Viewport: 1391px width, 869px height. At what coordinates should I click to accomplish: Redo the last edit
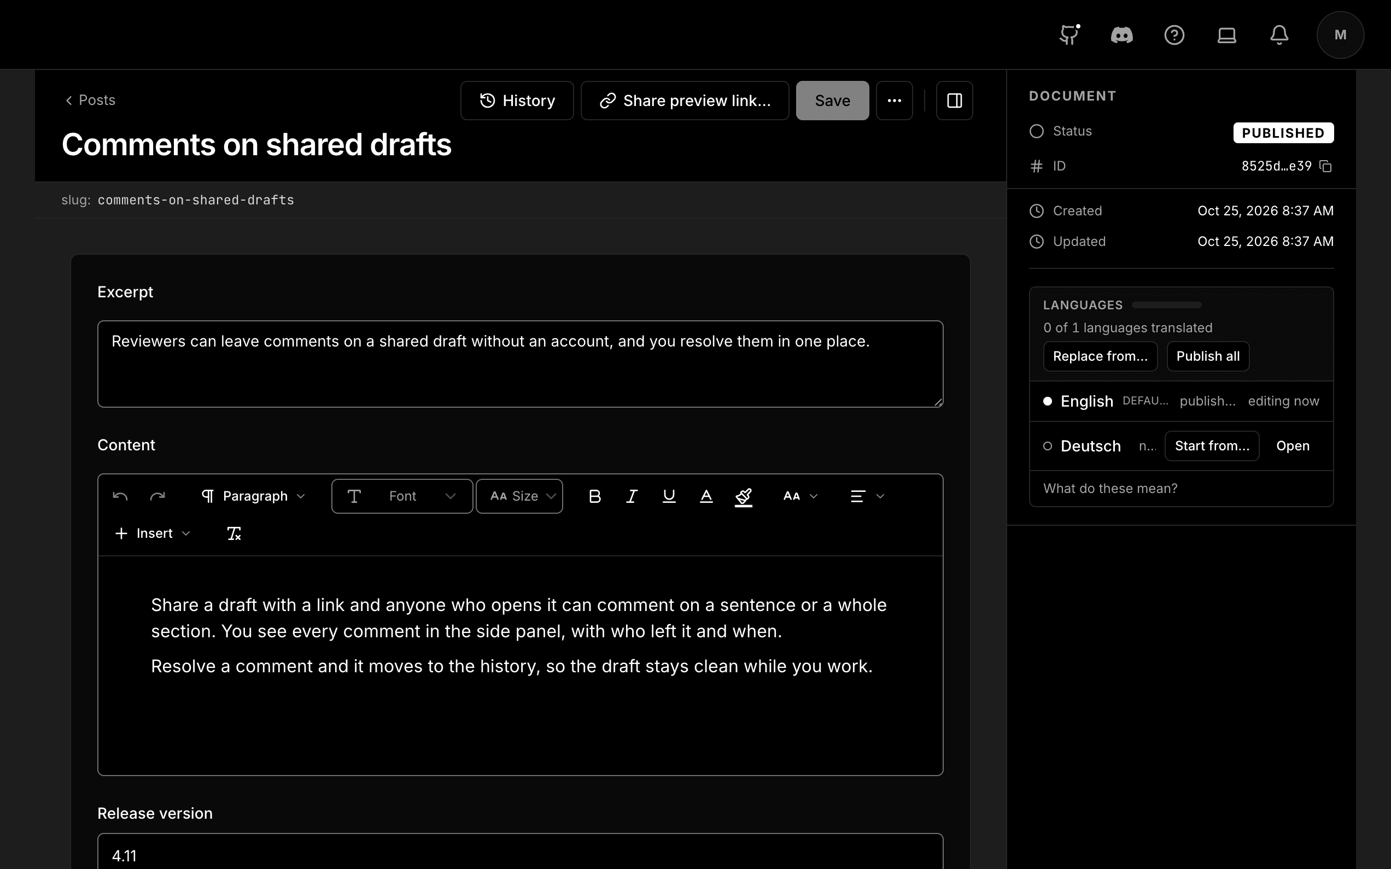click(157, 496)
